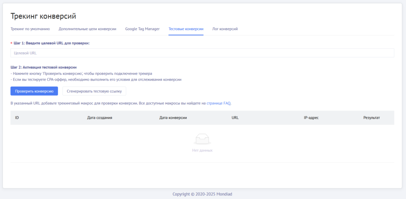Screen dimensions: 406x199
Task: Click the empty inbox icon in the table
Action: (x=202, y=139)
